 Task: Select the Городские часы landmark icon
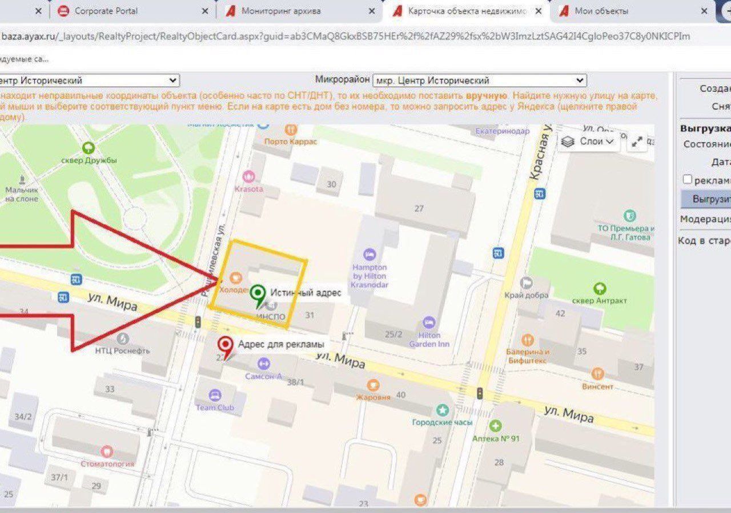point(443,410)
